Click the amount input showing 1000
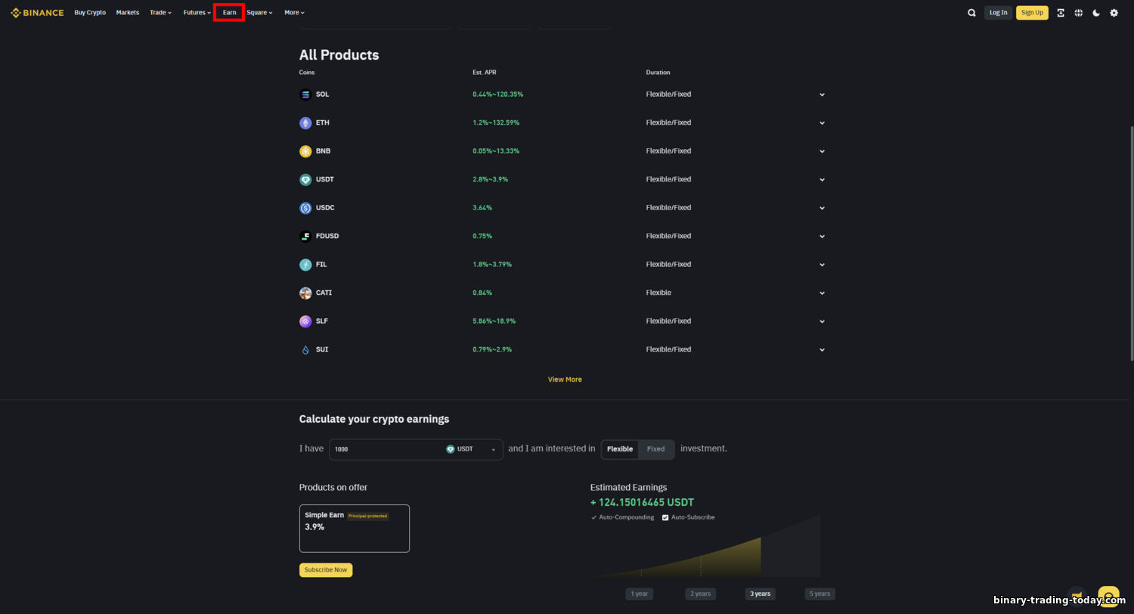The height and width of the screenshot is (614, 1134). [386, 449]
